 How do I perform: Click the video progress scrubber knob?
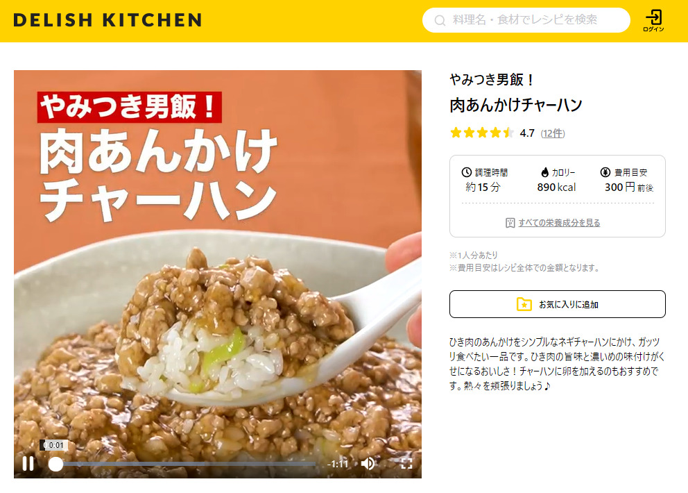click(x=55, y=464)
